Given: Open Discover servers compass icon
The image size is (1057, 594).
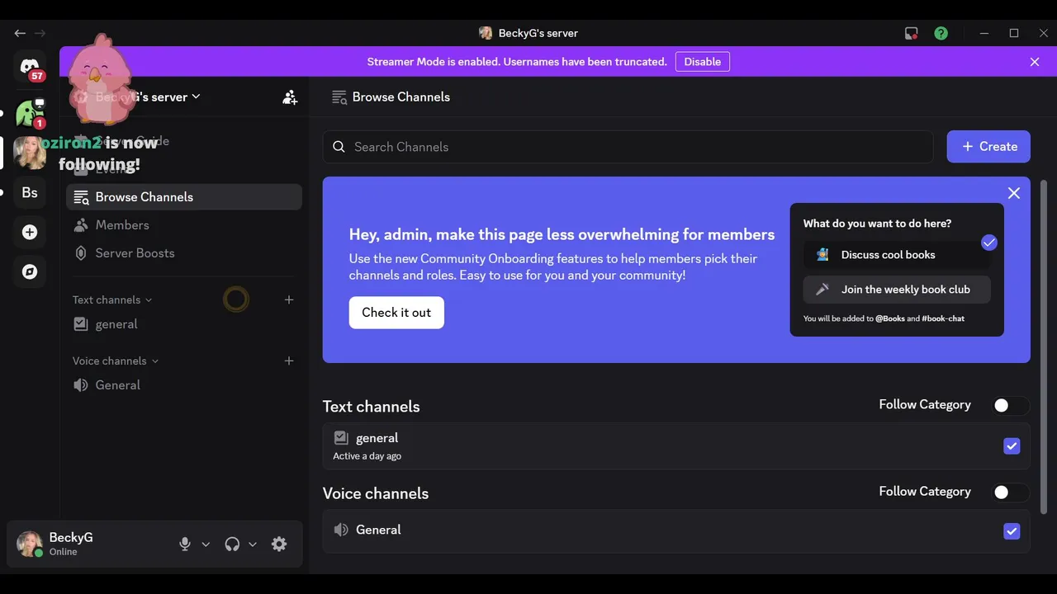Looking at the screenshot, I should [30, 271].
